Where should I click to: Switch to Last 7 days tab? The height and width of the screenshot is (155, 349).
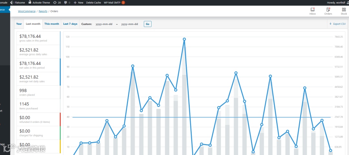(x=70, y=24)
